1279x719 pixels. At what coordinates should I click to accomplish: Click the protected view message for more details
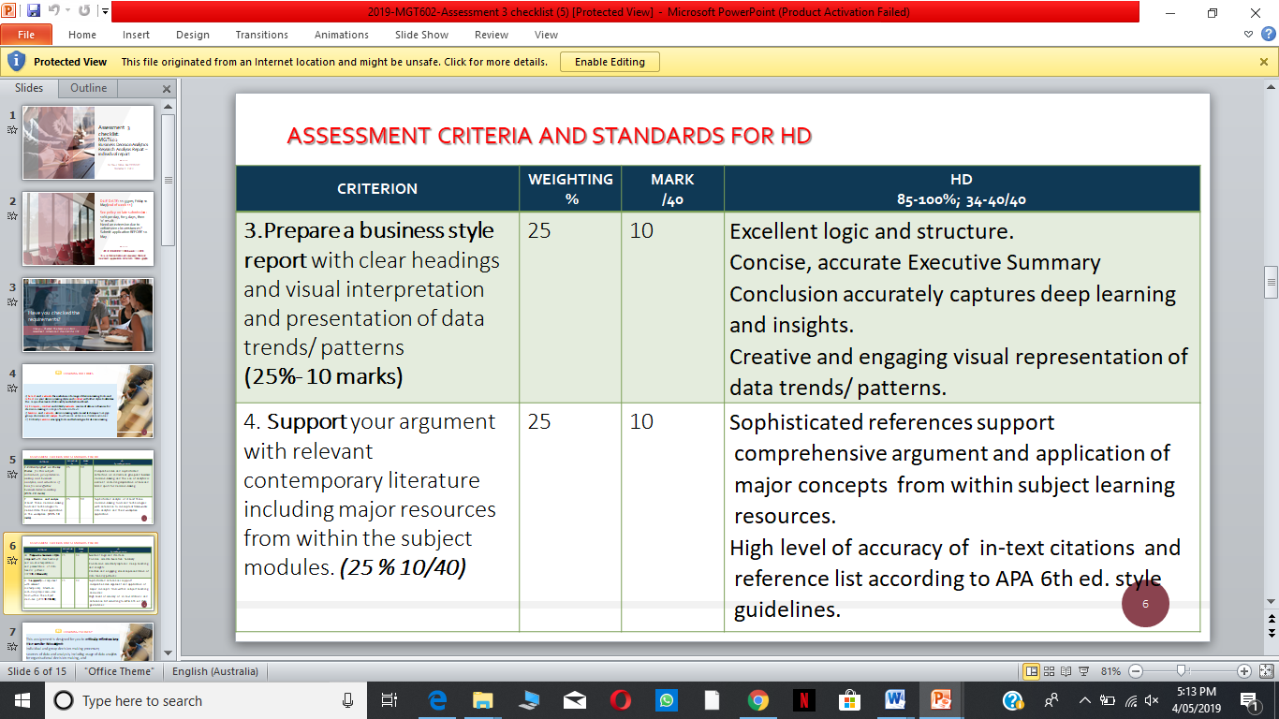pos(334,62)
